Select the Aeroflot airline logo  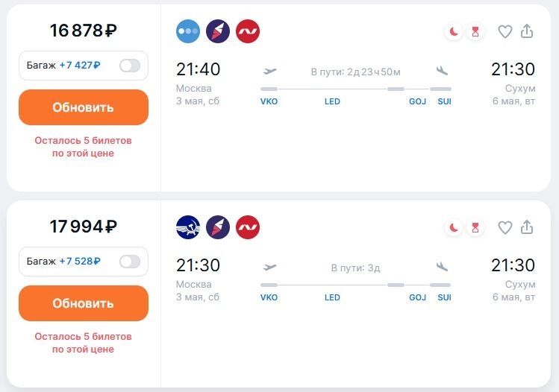188,227
